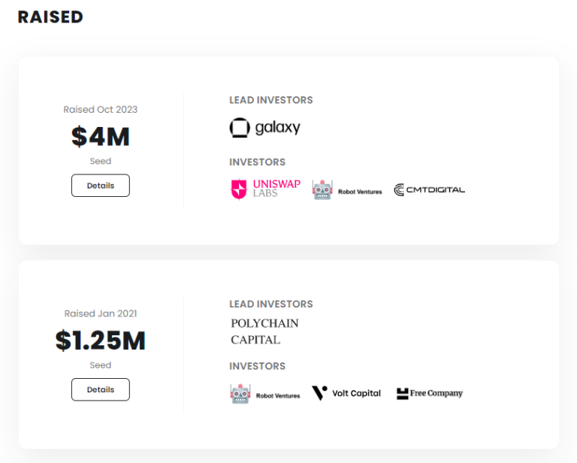
Task: Click the Polychain Capital lead investor logo
Action: [x=264, y=331]
